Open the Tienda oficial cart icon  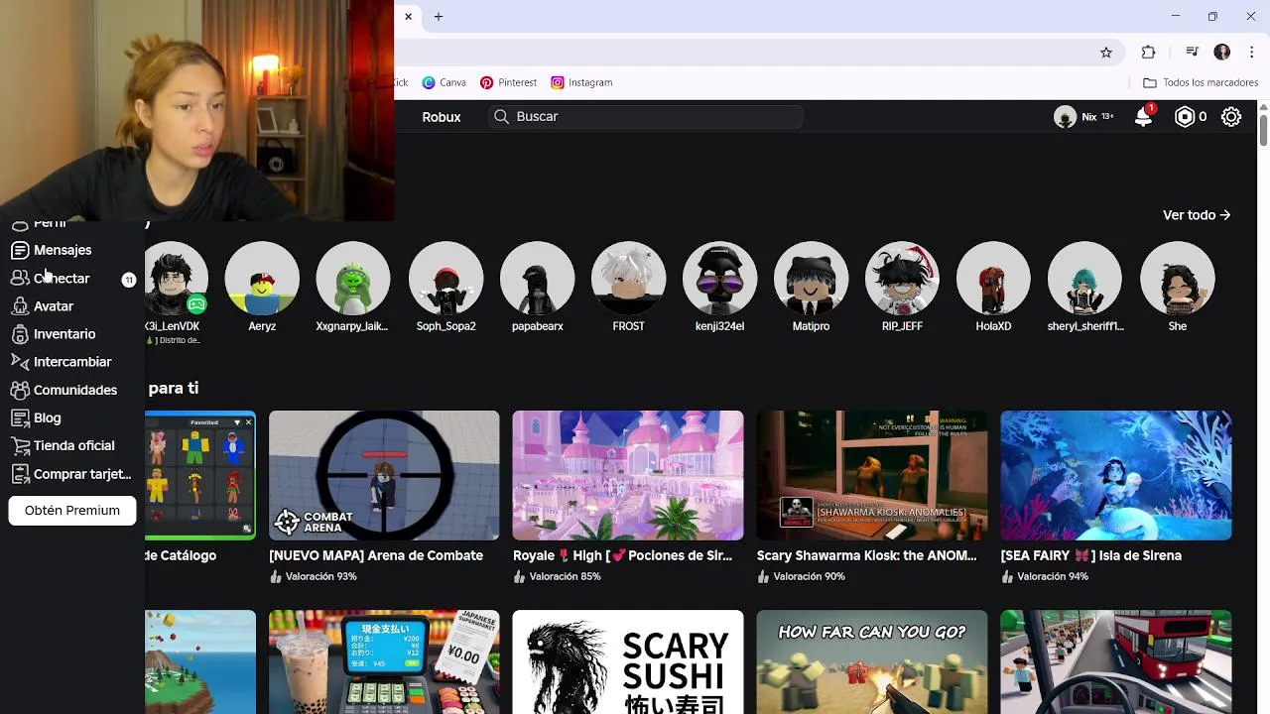(19, 446)
